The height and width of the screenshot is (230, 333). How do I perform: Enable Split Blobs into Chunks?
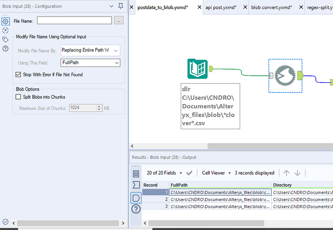click(x=18, y=97)
